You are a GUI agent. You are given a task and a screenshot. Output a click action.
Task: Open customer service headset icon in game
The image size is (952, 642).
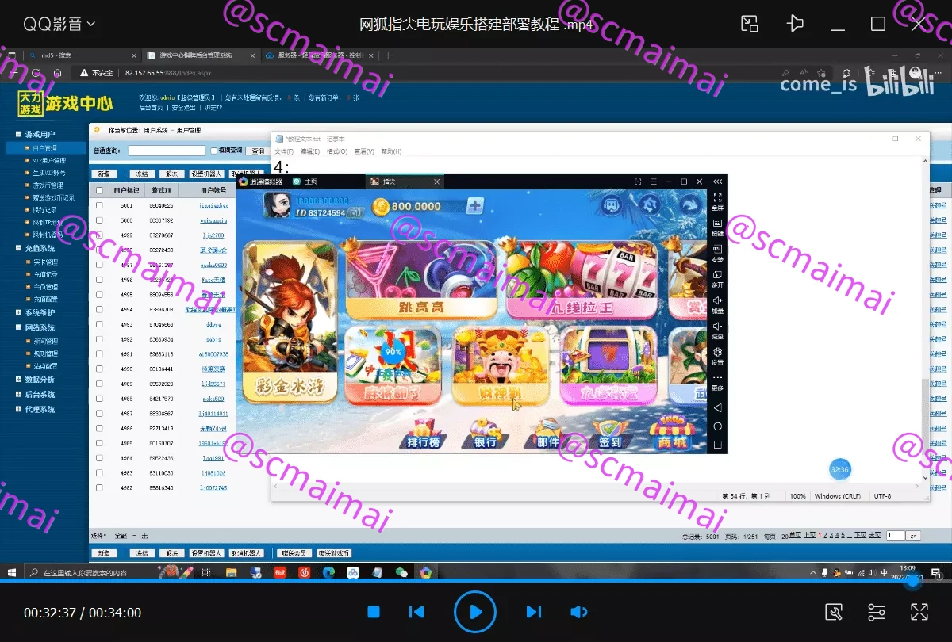[611, 206]
